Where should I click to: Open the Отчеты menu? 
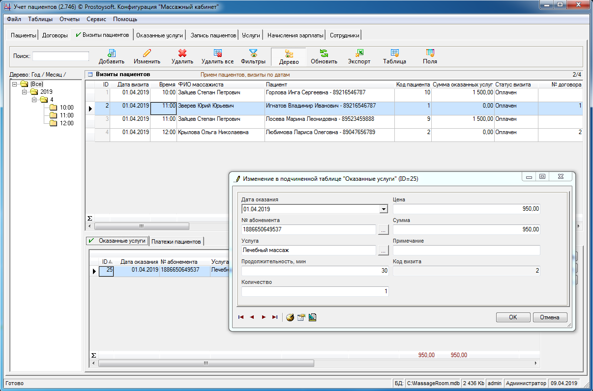click(69, 19)
